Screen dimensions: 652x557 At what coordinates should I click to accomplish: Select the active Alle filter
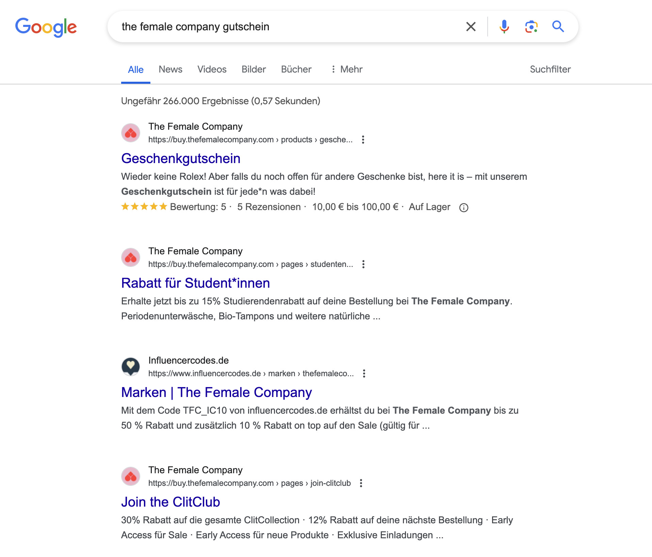(135, 69)
